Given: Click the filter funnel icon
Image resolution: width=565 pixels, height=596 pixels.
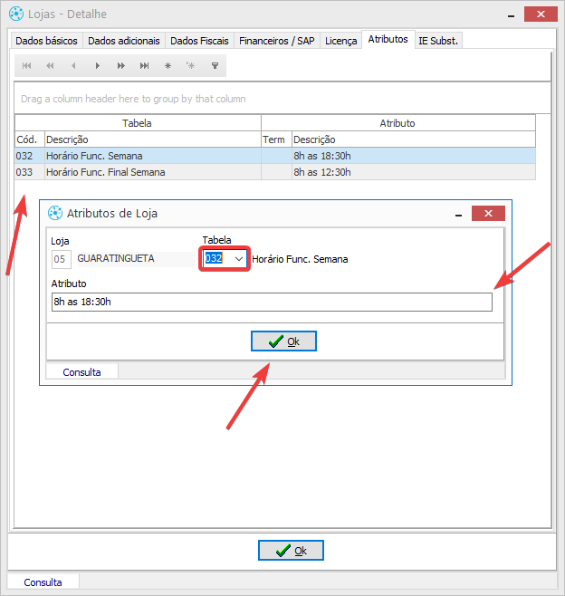Looking at the screenshot, I should pos(215,66).
